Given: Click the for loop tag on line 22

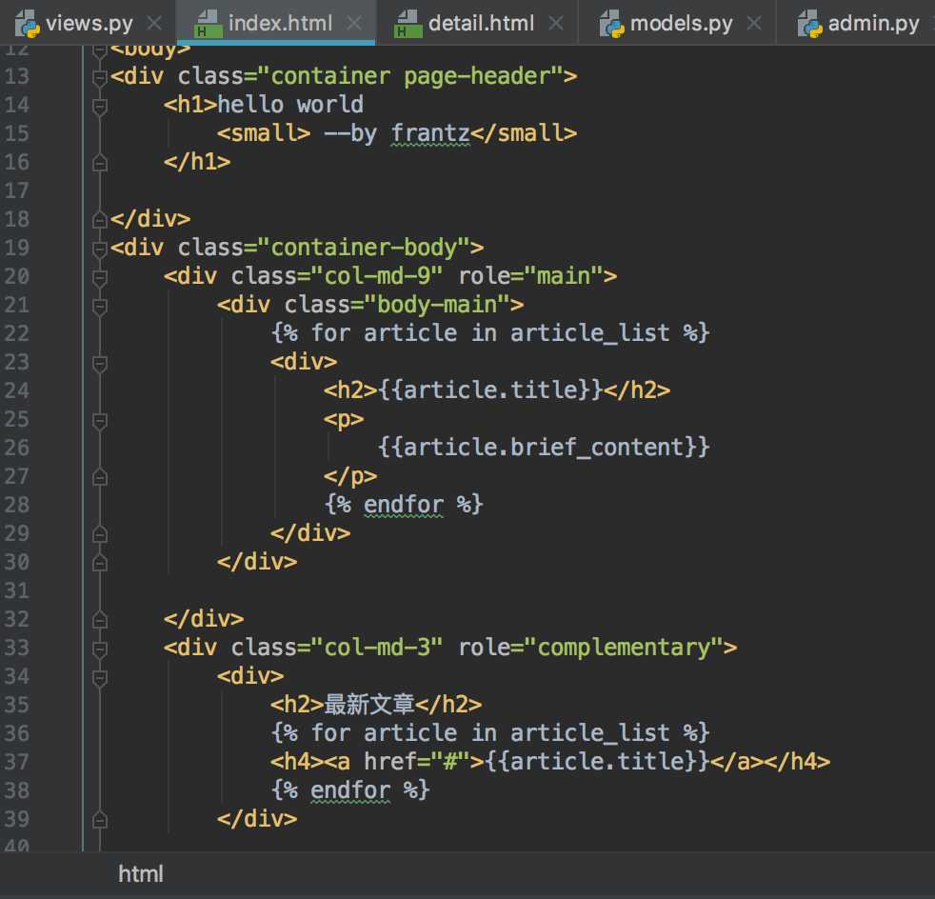Looking at the screenshot, I should (490, 333).
